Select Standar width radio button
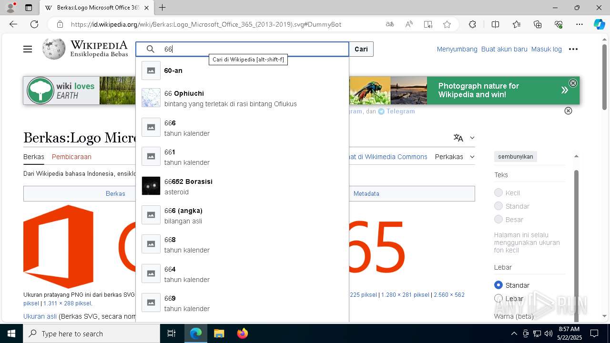610x343 pixels. click(x=498, y=285)
